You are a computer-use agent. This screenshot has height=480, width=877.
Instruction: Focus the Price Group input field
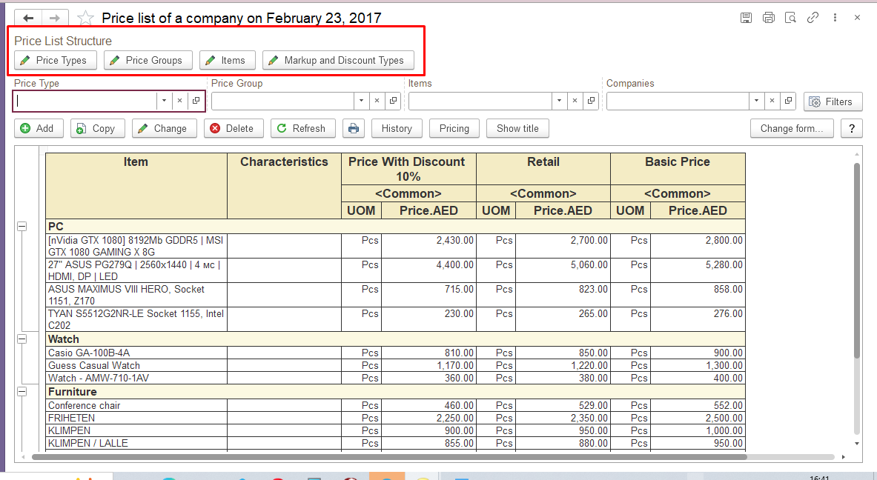283,101
